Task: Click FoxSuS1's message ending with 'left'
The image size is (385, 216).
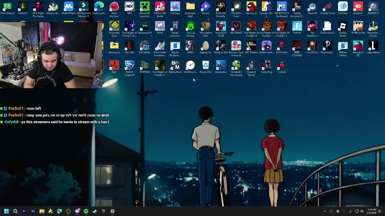Action: point(21,109)
